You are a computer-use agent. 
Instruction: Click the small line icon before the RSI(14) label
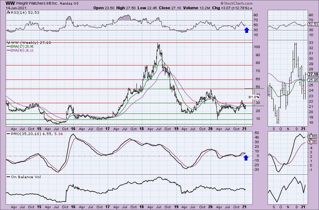(8, 12)
